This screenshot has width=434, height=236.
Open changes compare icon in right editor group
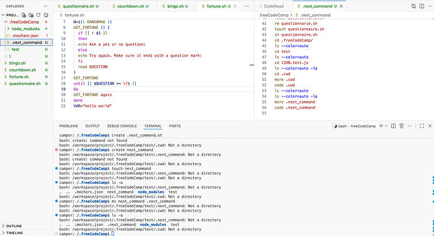point(413,6)
